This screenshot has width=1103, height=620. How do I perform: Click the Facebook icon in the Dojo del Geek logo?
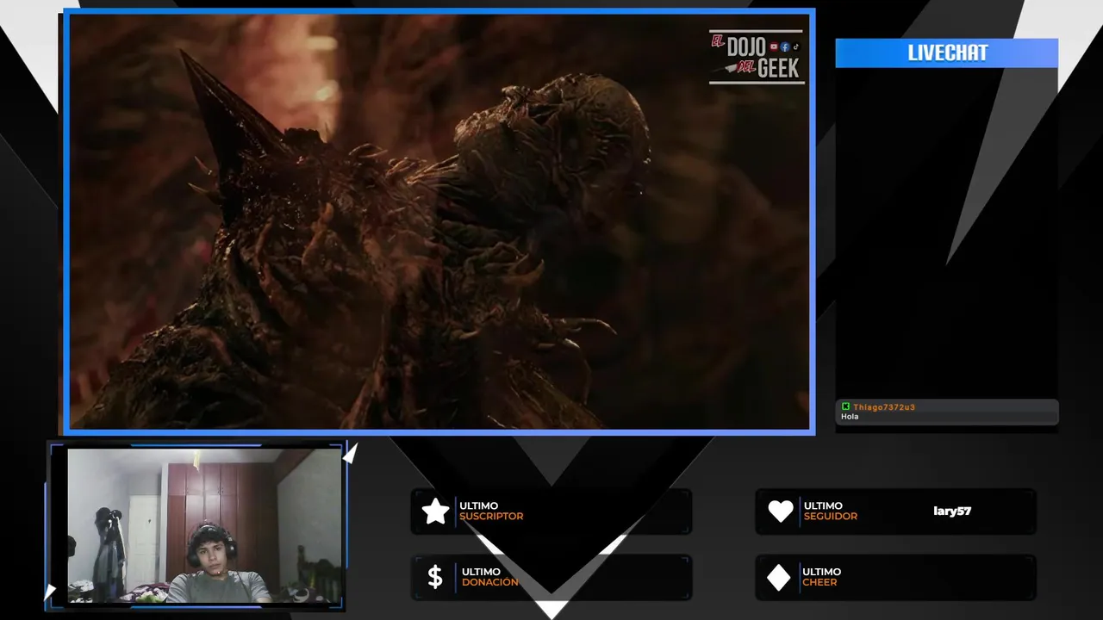tap(785, 46)
